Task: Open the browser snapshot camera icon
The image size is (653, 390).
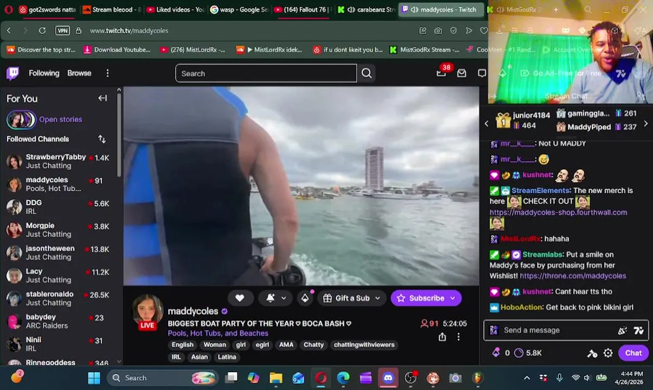Action: point(438,31)
